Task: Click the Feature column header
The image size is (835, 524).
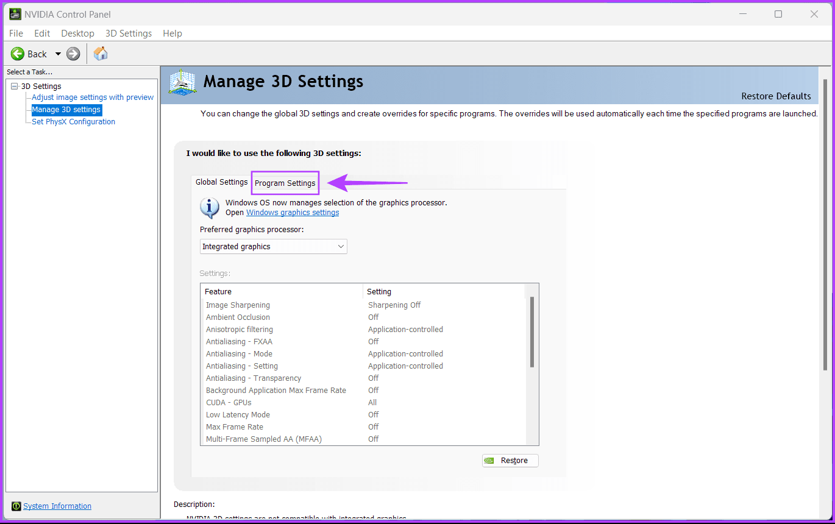Action: (282, 291)
